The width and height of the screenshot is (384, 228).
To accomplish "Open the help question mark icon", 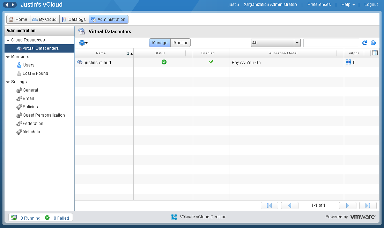I will [x=373, y=43].
